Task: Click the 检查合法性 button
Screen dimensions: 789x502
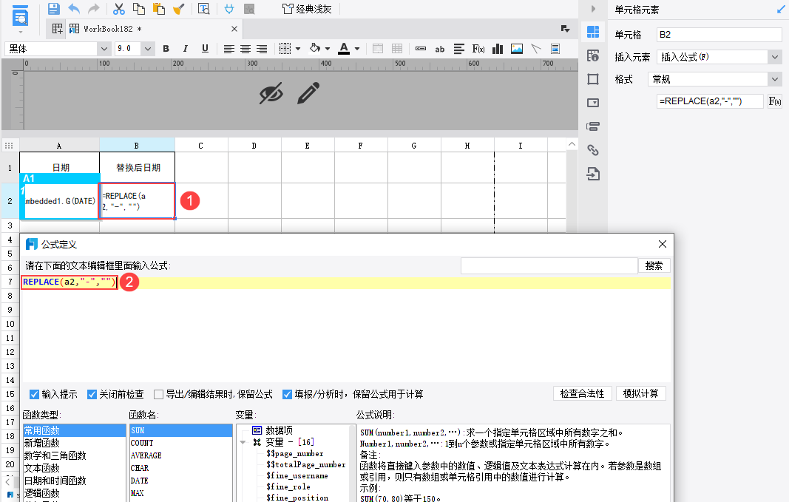Action: pyautogui.click(x=582, y=393)
